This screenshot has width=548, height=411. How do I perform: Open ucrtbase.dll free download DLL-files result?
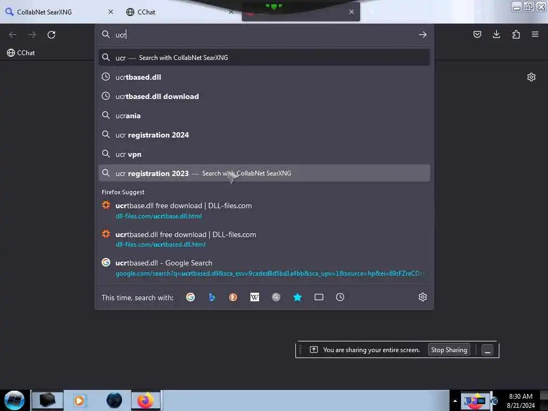(x=264, y=210)
